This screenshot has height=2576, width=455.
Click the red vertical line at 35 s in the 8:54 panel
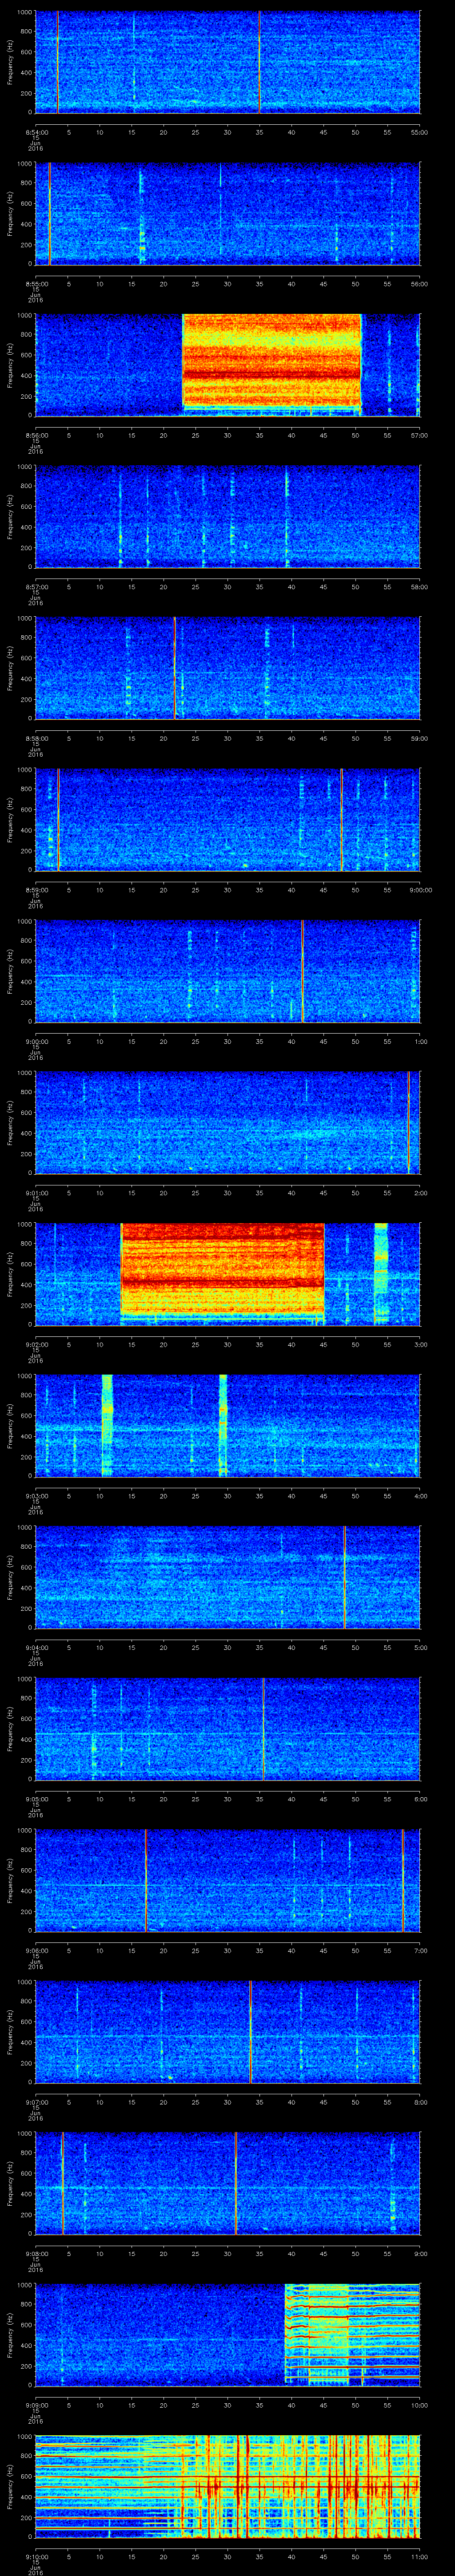click(x=259, y=62)
